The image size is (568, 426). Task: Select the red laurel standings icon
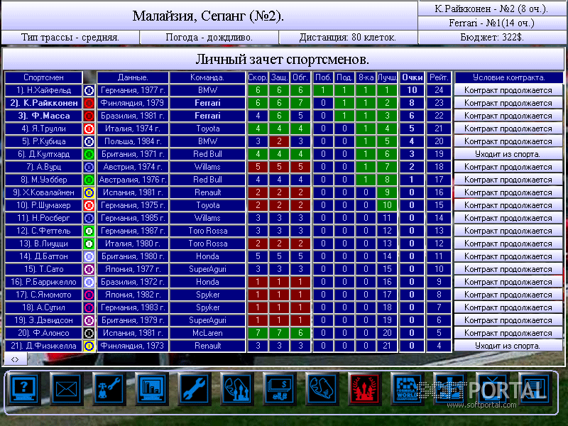tap(365, 388)
